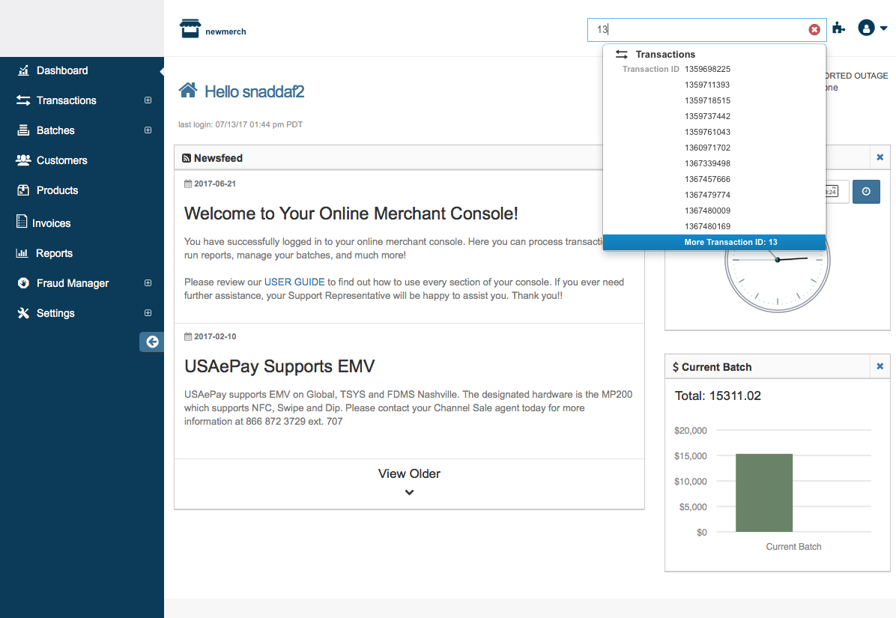Open the user account dropdown

872,29
